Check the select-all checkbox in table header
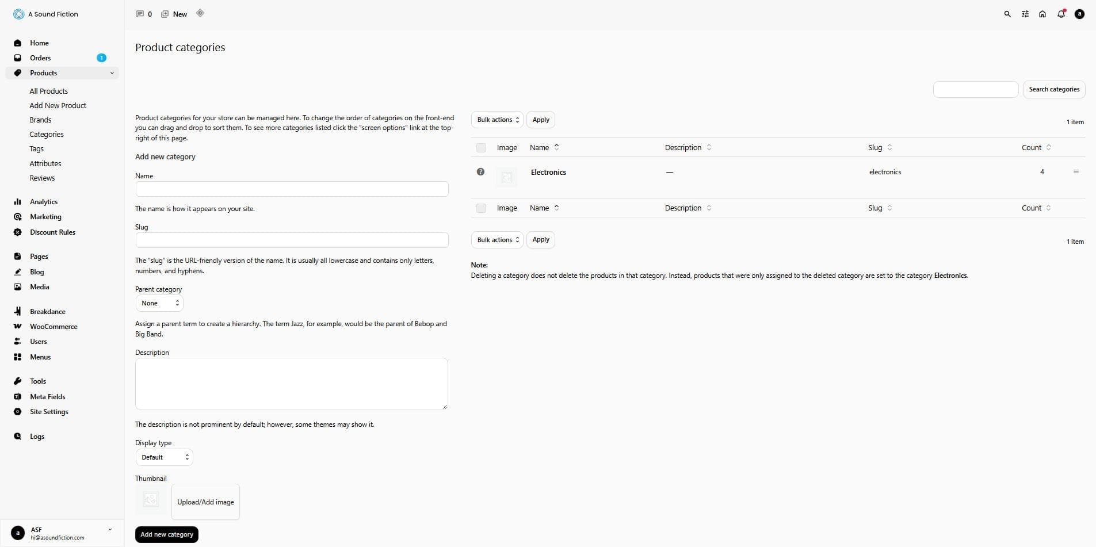 481,148
